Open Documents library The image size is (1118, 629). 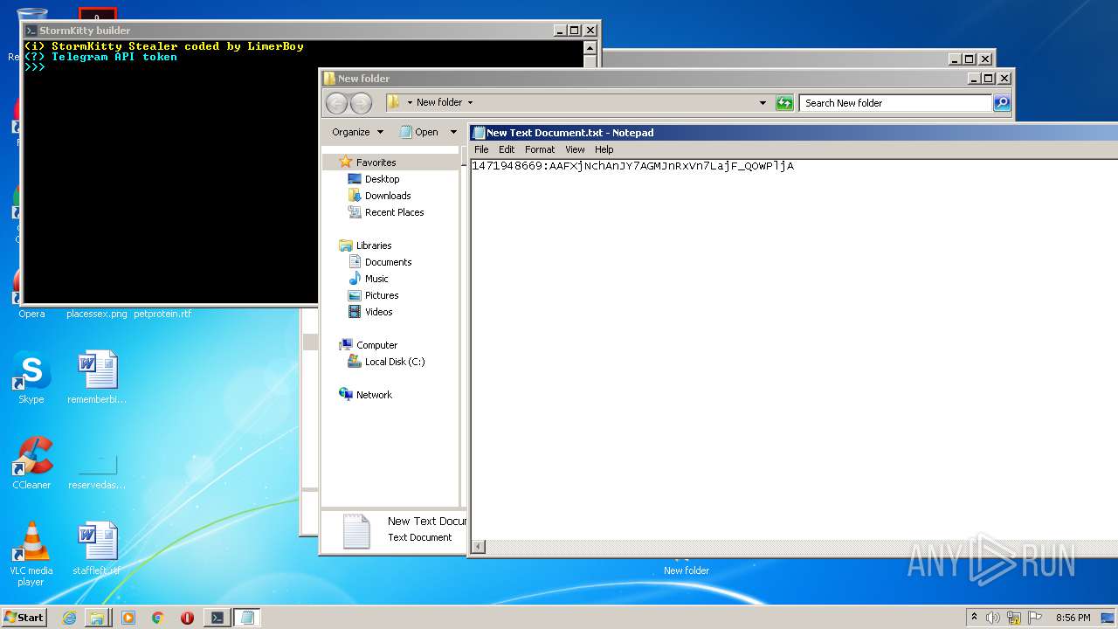point(388,262)
